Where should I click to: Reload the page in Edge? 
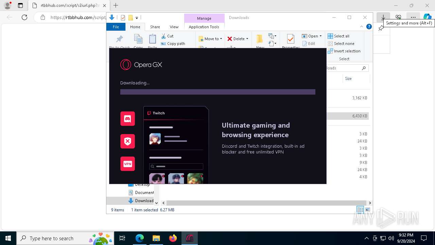tap(24, 17)
